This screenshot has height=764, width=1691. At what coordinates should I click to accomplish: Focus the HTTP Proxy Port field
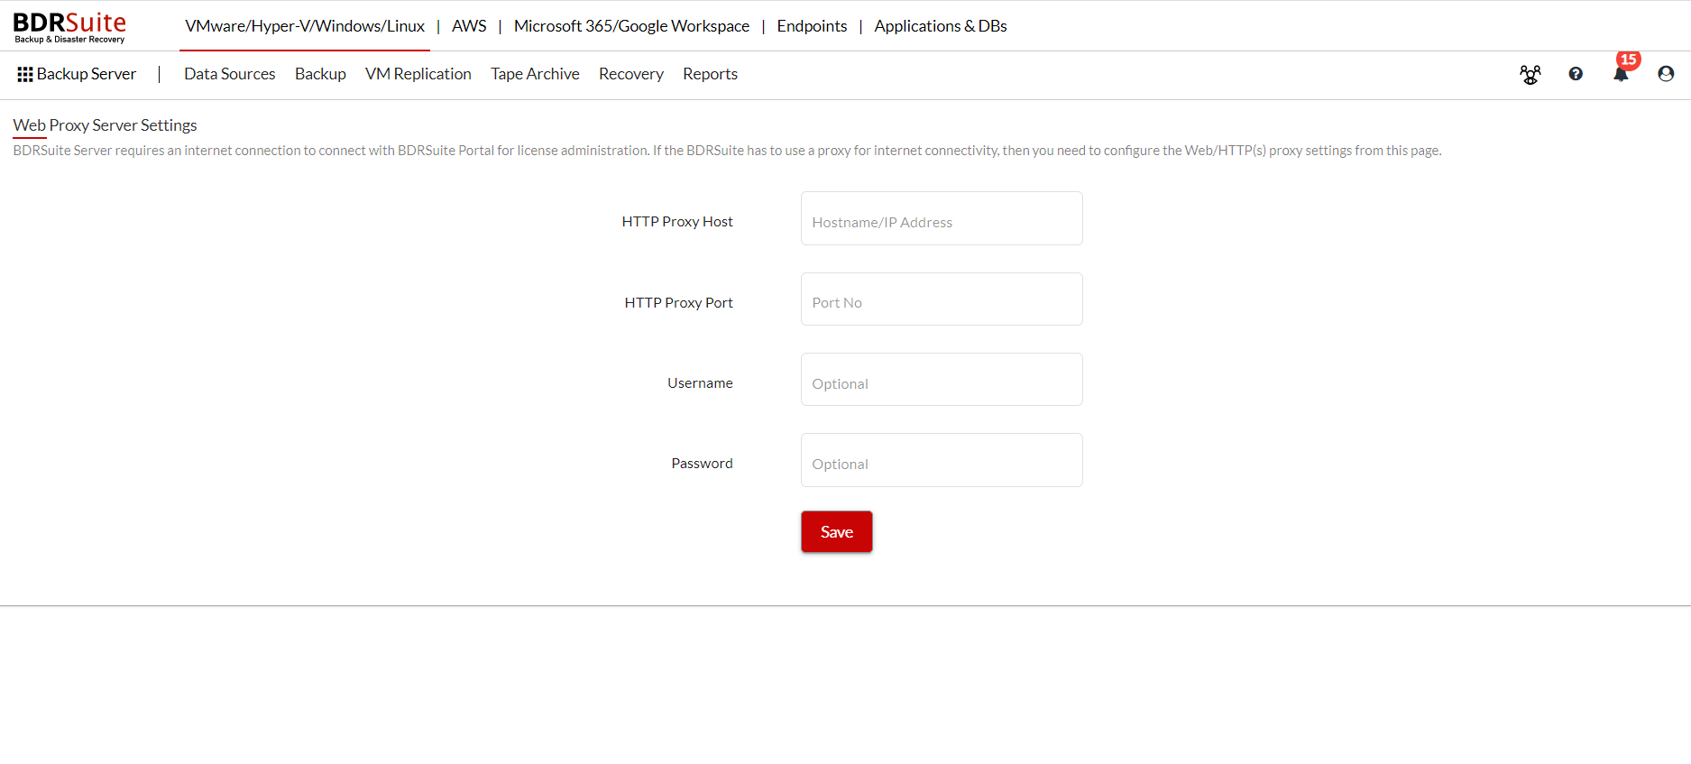942,299
